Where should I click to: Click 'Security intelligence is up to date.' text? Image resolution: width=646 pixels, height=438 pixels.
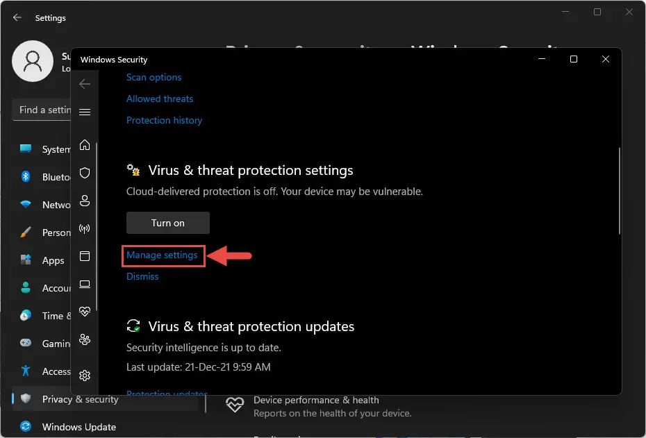pyautogui.click(x=204, y=348)
